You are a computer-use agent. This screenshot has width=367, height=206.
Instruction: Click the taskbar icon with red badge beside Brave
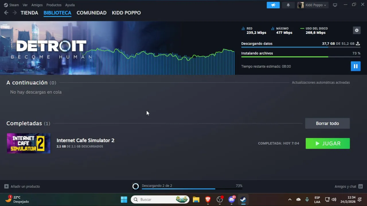220,199
